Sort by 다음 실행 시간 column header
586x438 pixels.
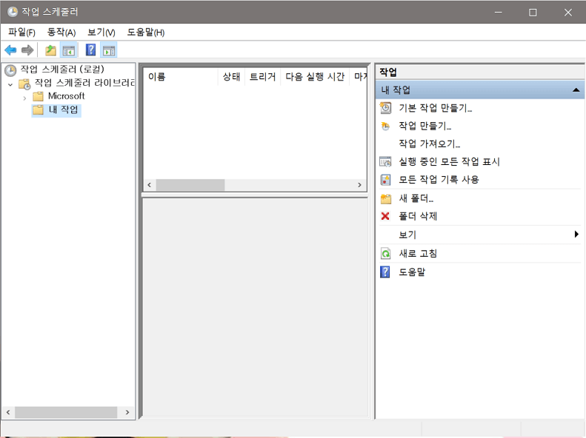[x=315, y=77]
